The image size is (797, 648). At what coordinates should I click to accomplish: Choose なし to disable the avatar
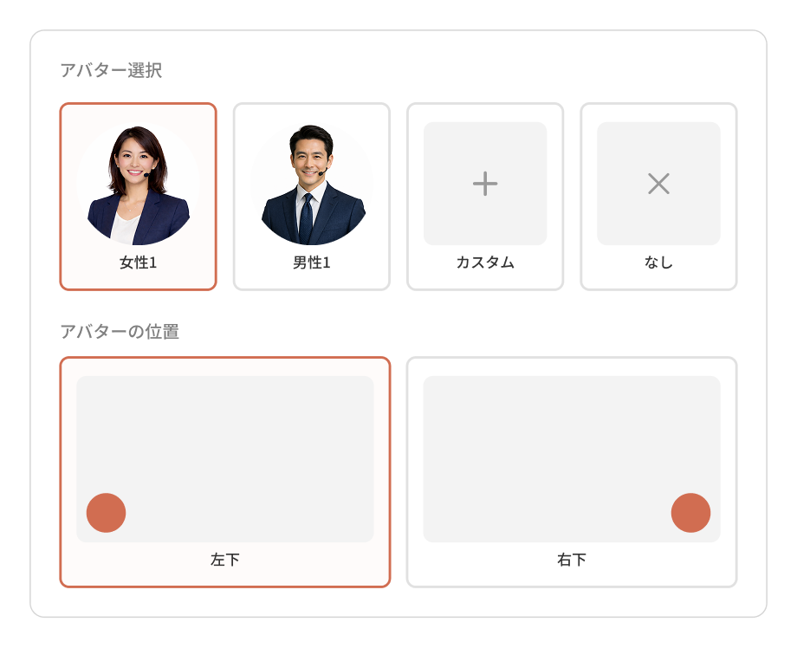[658, 195]
